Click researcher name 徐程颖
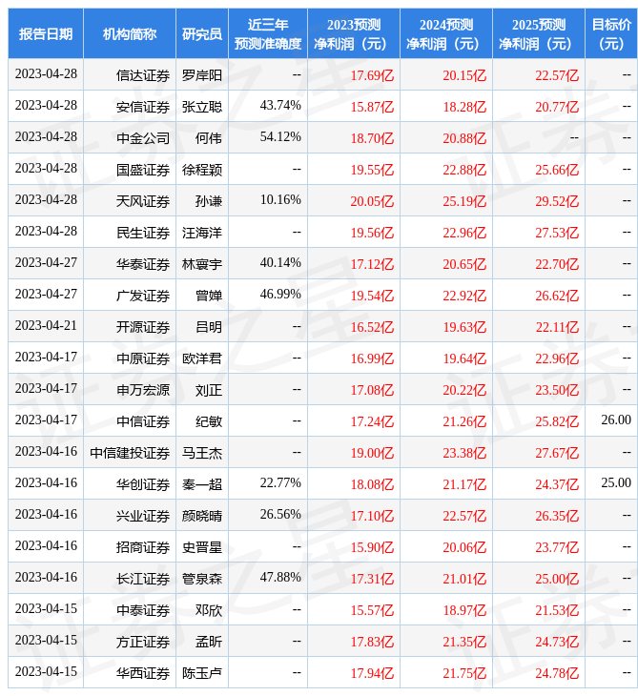This screenshot has height=696, width=638. pos(202,170)
